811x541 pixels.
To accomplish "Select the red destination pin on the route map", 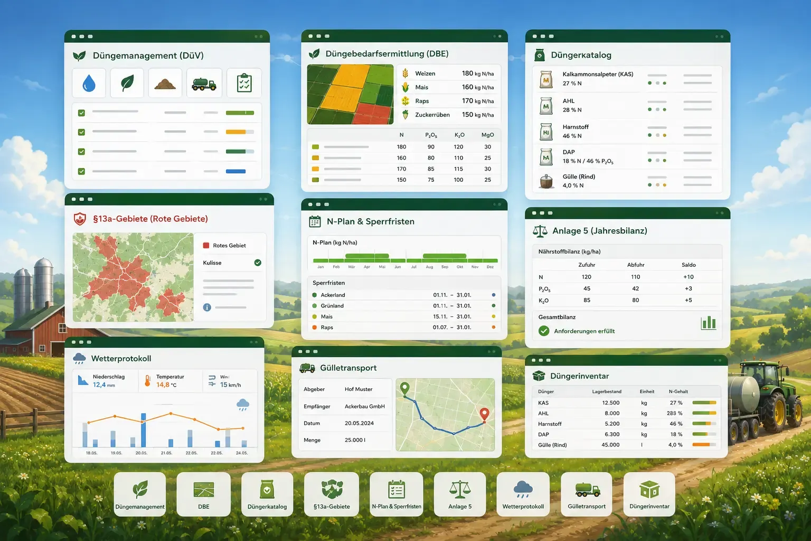I will click(484, 415).
